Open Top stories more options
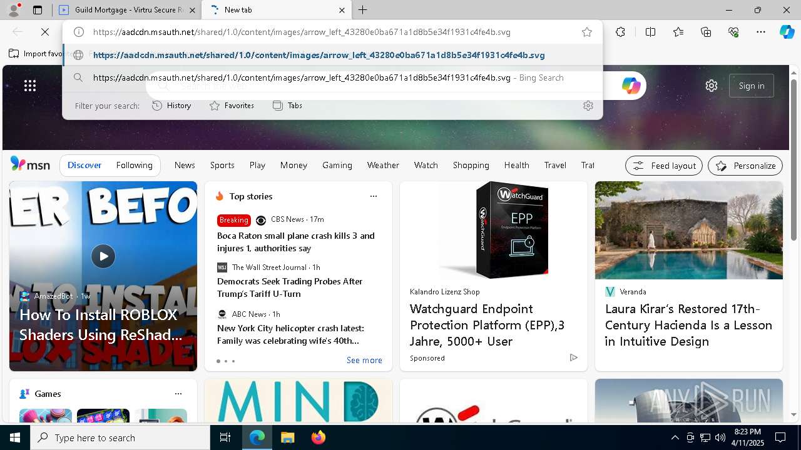Screen dimensions: 801x450 click(x=374, y=196)
